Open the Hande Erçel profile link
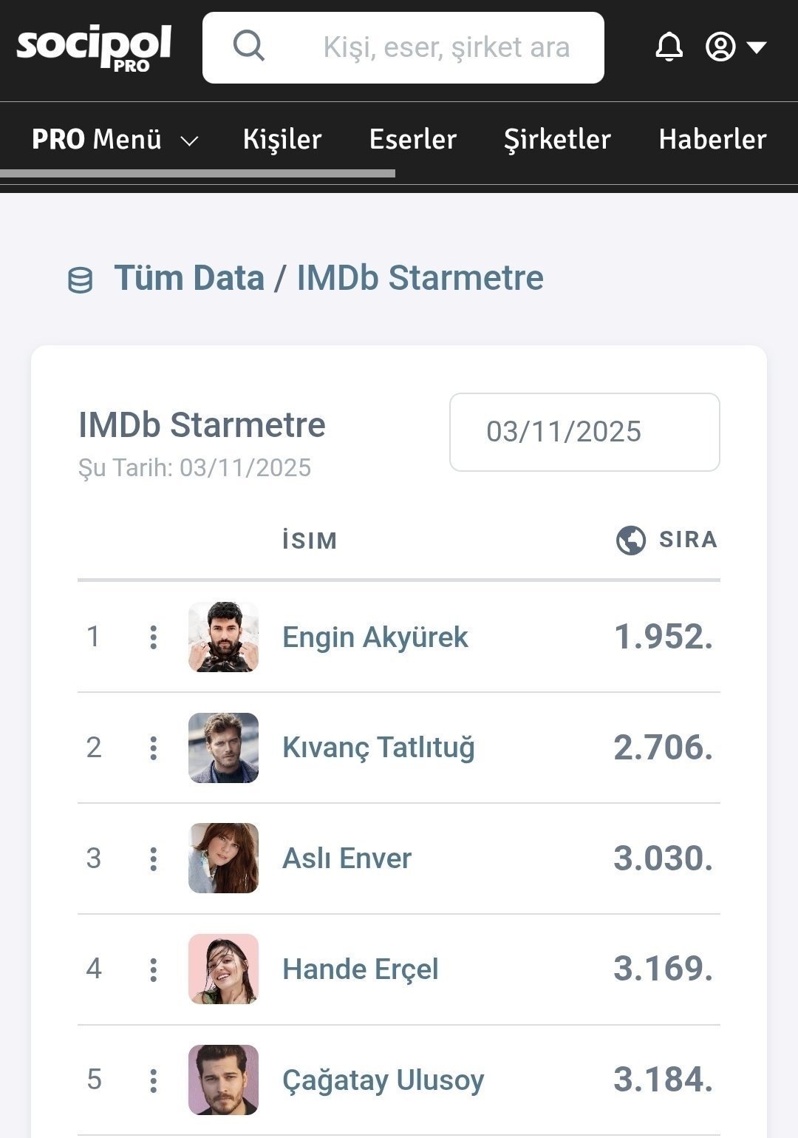The image size is (798, 1138). [361, 969]
